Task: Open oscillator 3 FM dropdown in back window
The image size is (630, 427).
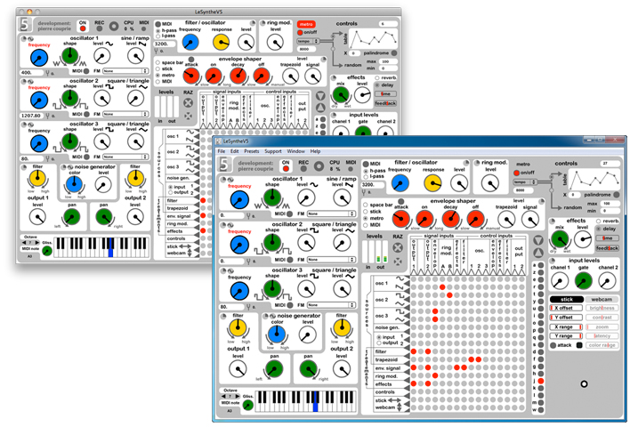Action: [x=125, y=157]
